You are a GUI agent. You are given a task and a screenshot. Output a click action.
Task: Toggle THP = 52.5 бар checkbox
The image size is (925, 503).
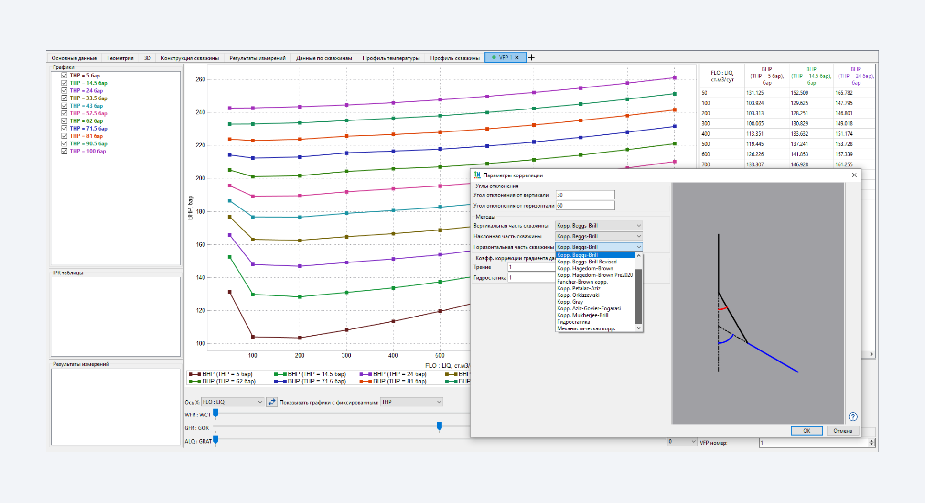tap(64, 113)
